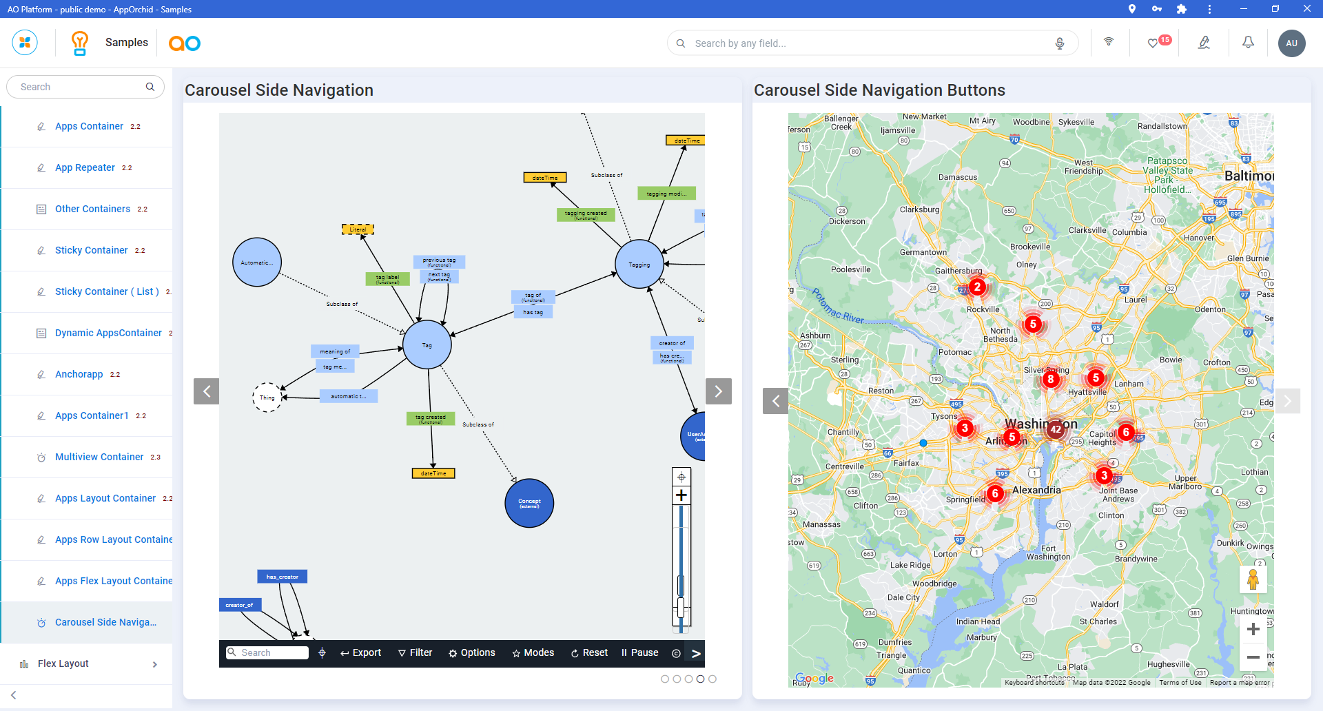Select the first carousel indicator dot
This screenshot has height=711, width=1323.
(x=665, y=679)
